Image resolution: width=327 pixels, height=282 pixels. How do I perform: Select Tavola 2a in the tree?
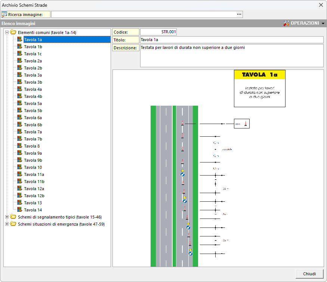tap(33, 61)
